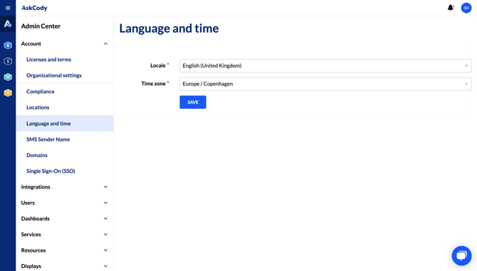Open Single Sign-On (SSO) settings
The image size is (477, 271).
51,171
